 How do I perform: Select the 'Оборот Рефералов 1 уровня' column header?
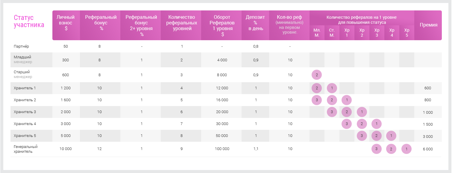coord(222,26)
